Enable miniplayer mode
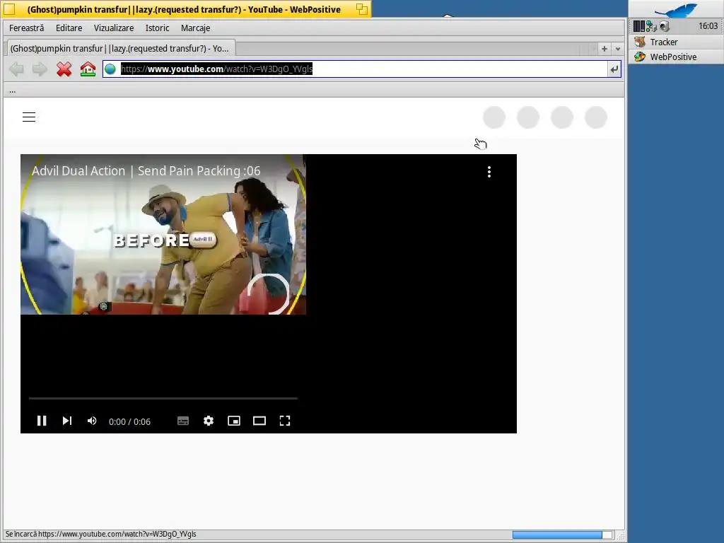This screenshot has width=724, height=543. [233, 421]
